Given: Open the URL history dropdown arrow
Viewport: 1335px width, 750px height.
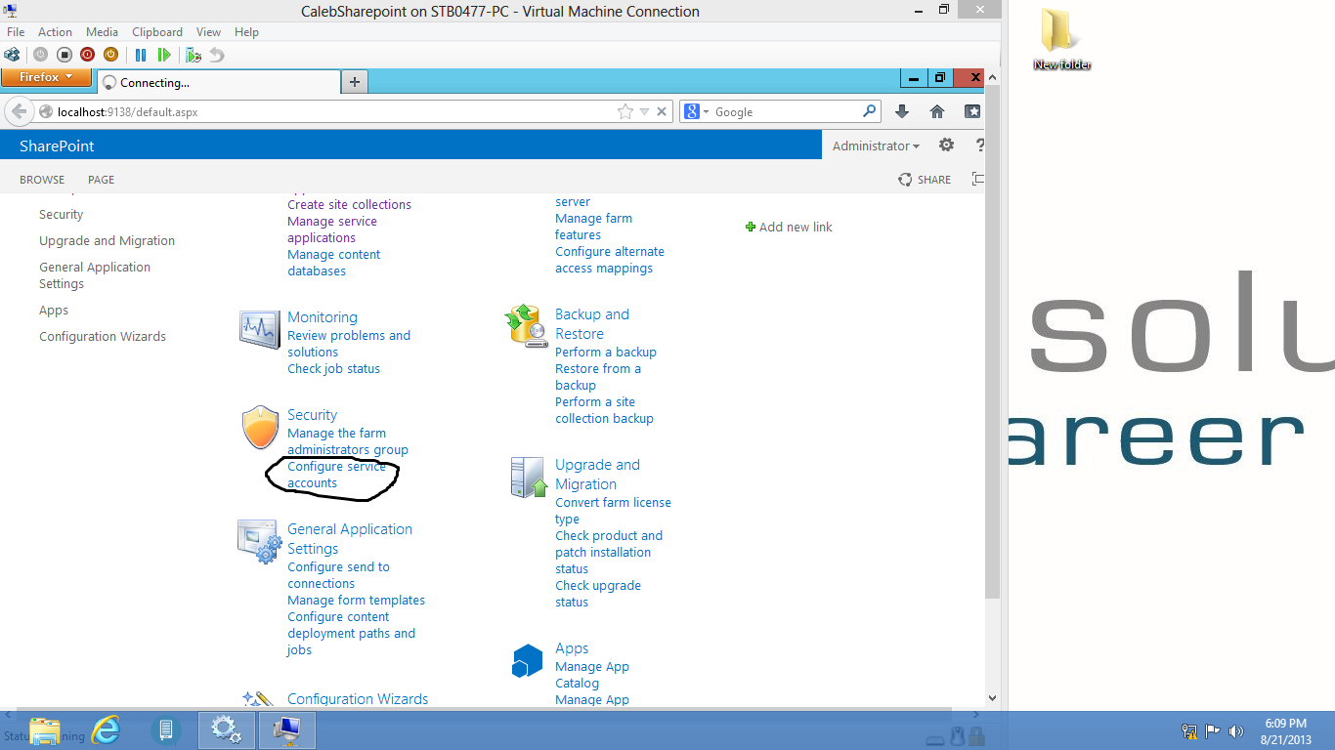Looking at the screenshot, I should click(643, 111).
